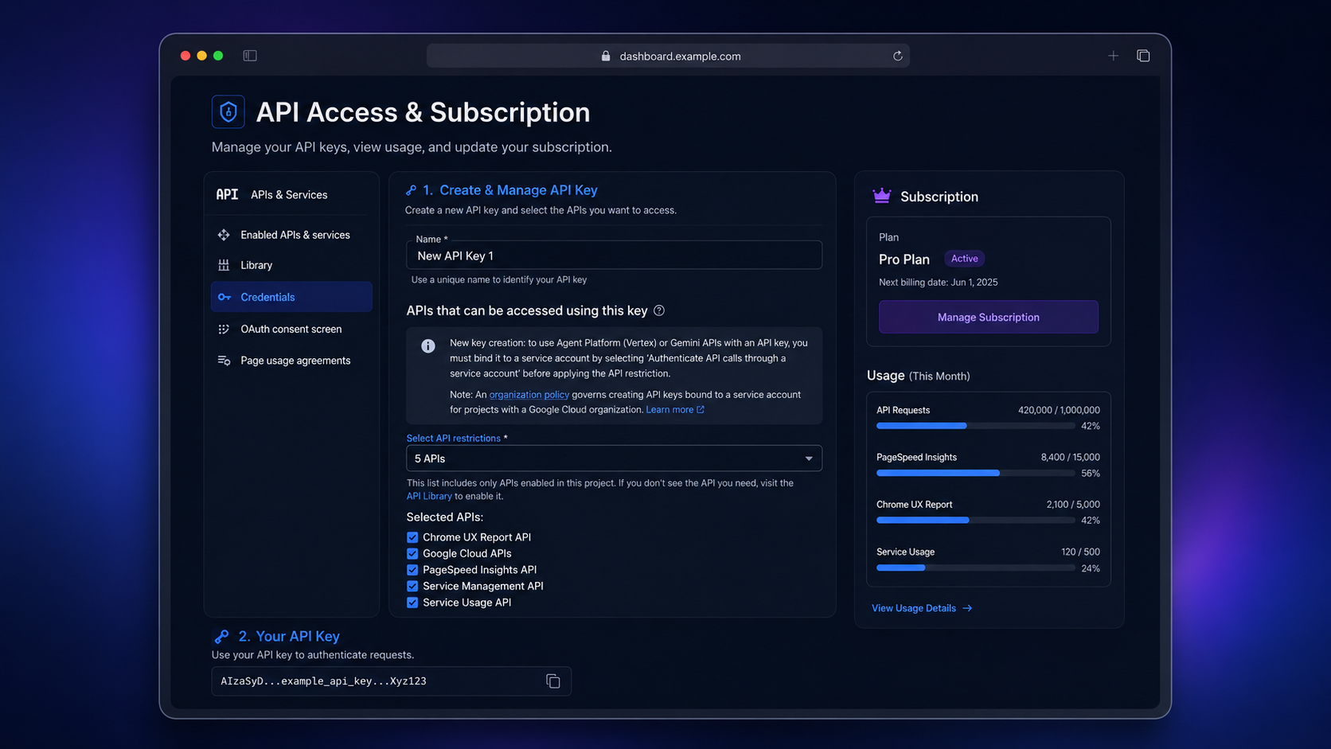This screenshot has width=1331, height=749.
Task: Open the API Library link
Action: (429, 496)
